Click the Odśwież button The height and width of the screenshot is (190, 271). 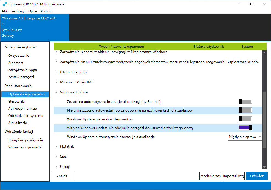click(x=257, y=176)
